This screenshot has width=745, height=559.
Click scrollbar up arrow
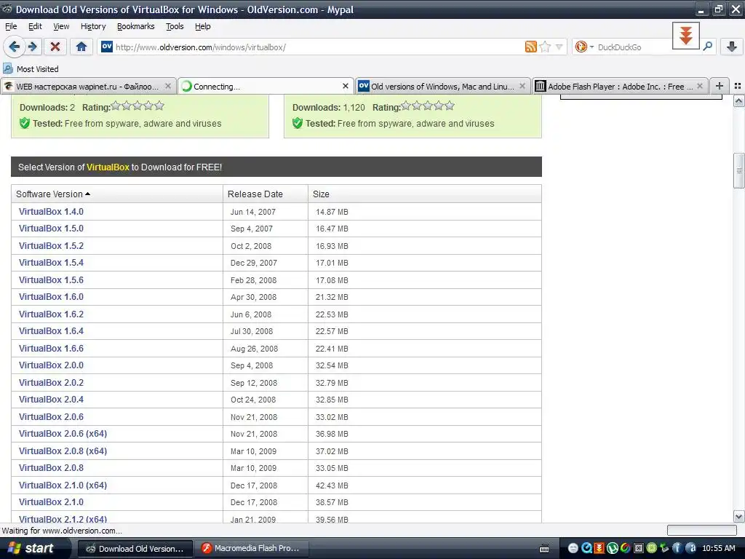[x=738, y=100]
